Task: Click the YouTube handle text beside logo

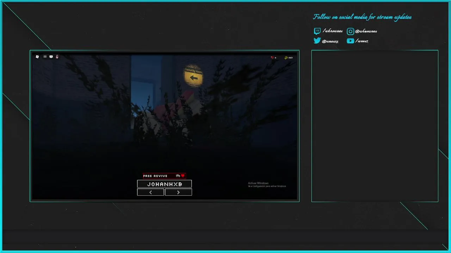Action: click(362, 41)
